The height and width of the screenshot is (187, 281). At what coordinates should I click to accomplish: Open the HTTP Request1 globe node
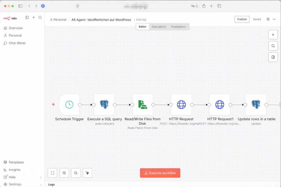(220, 105)
